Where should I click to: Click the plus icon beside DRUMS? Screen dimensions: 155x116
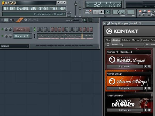[26, 20]
